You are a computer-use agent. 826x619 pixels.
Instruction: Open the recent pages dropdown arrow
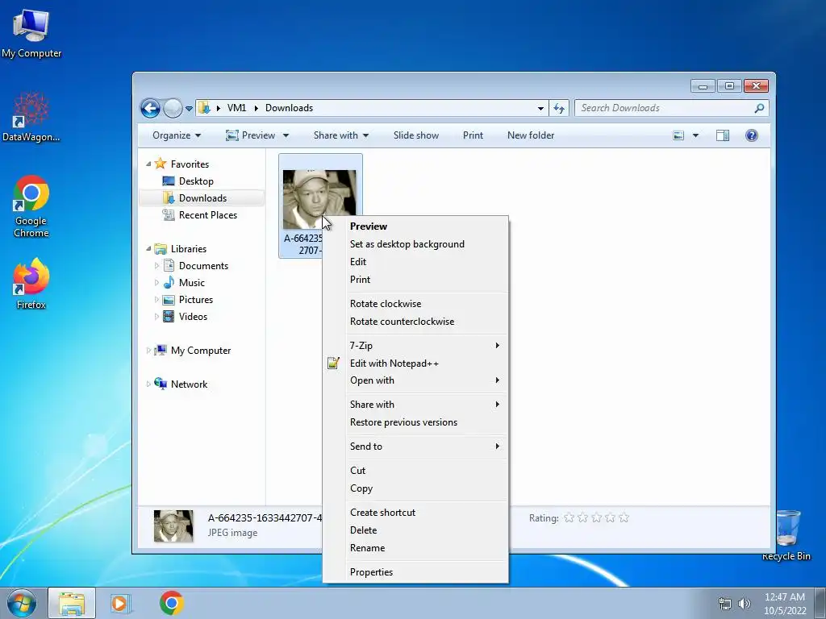point(189,109)
